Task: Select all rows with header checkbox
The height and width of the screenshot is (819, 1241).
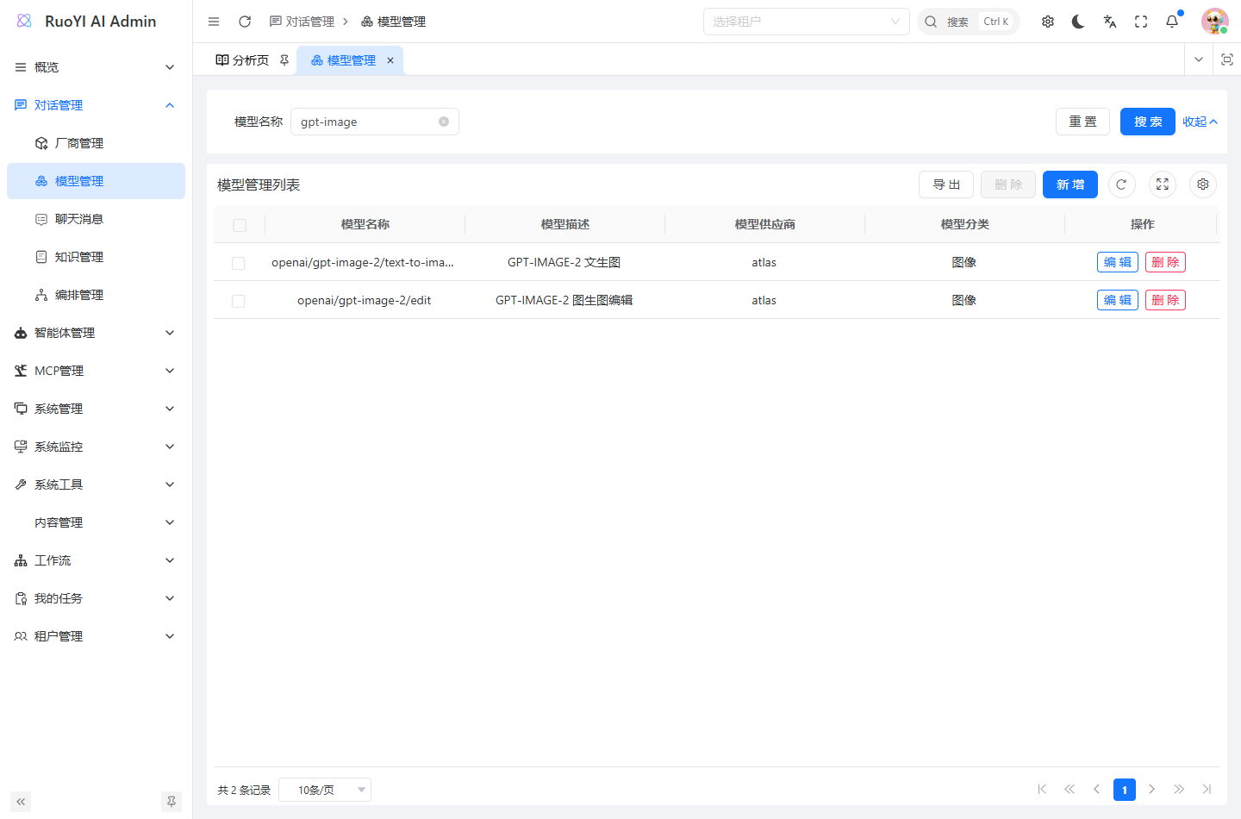Action: click(x=240, y=225)
